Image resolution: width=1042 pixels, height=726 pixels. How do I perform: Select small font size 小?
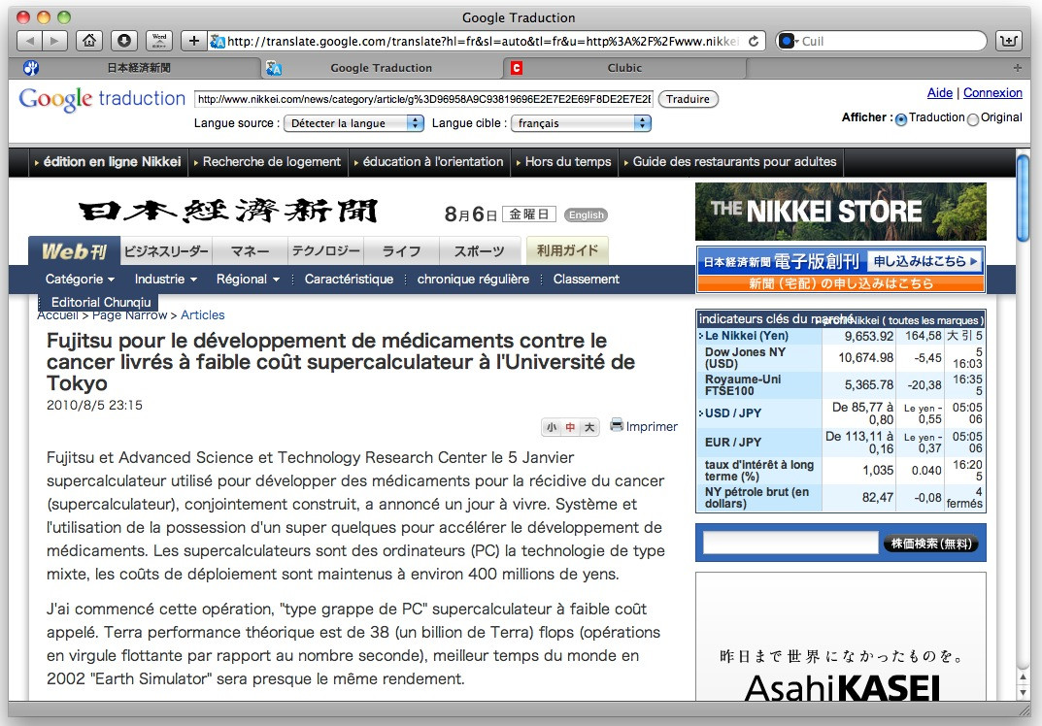point(552,427)
